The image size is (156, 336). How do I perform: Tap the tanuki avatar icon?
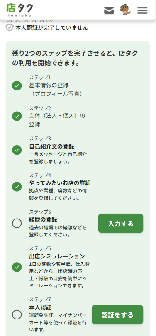point(125,10)
